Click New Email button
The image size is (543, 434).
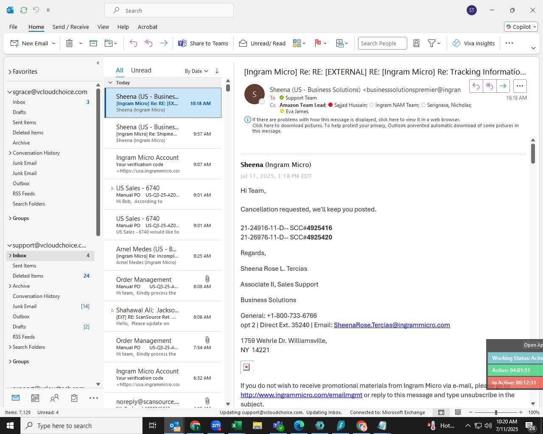(x=29, y=43)
